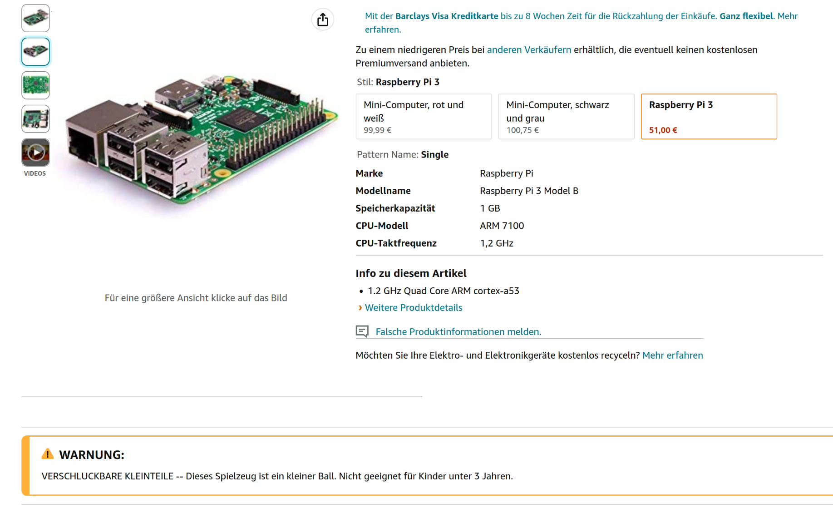Viewport: 833px width, 513px height.
Task: Open the 'anderen Verkäufern' link
Action: [529, 50]
